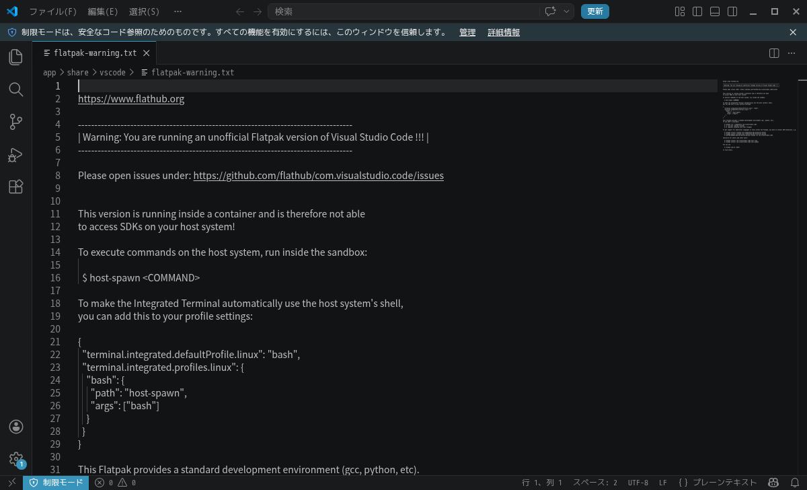Open the editor's more actions ellipsis
The image size is (807, 490).
coord(792,53)
